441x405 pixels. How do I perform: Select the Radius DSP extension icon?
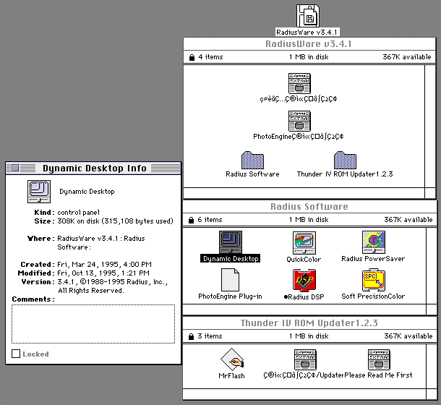tap(304, 281)
